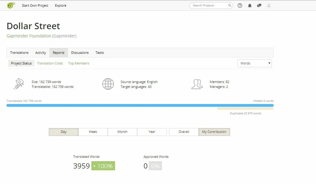Click 'Hidden 0 words' label
The width and height of the screenshot is (316, 184).
(x=263, y=101)
